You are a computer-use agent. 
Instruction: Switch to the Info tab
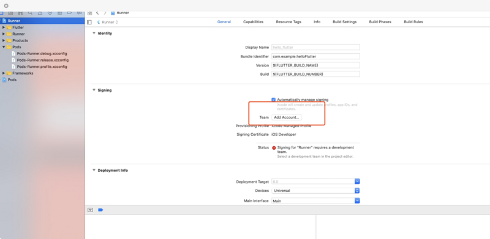pyautogui.click(x=317, y=22)
